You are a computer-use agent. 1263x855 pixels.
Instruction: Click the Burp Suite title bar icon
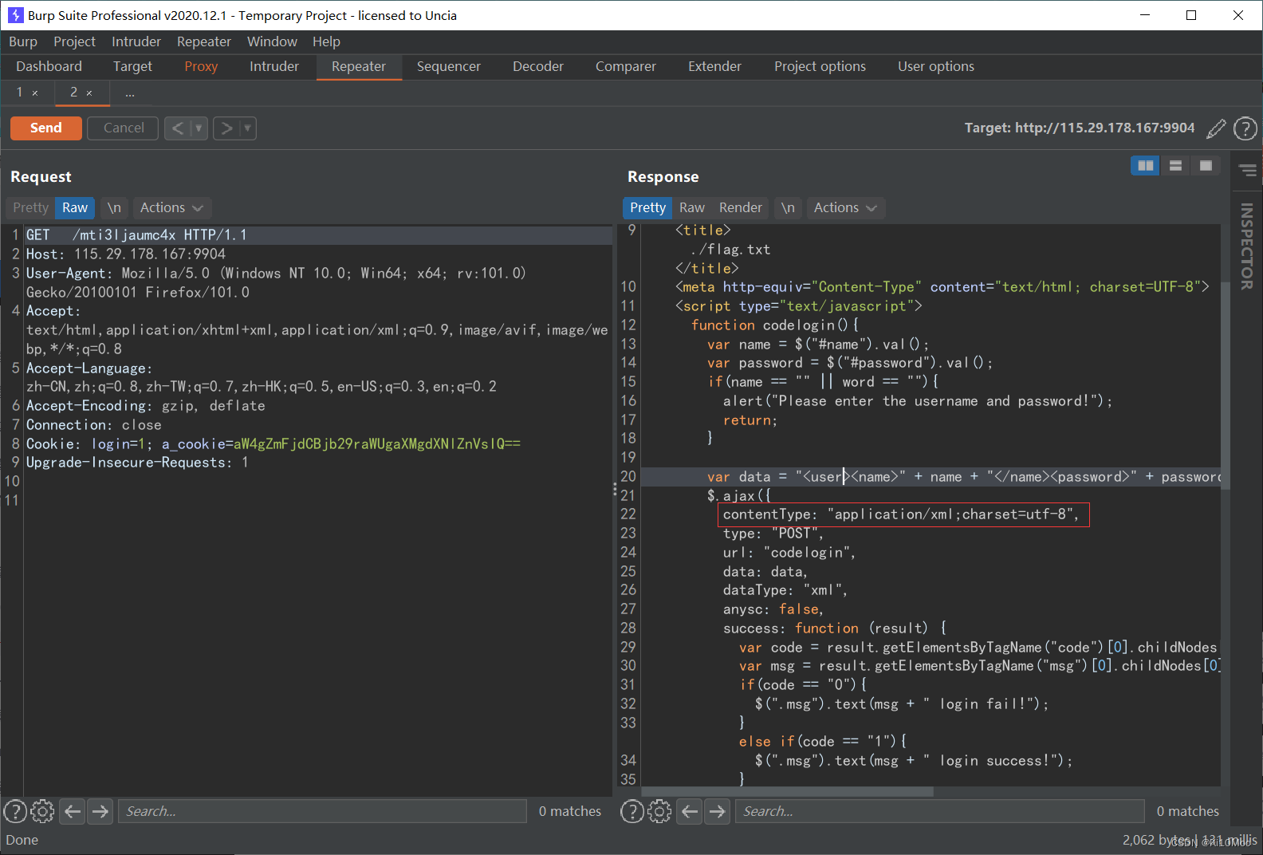tap(15, 15)
